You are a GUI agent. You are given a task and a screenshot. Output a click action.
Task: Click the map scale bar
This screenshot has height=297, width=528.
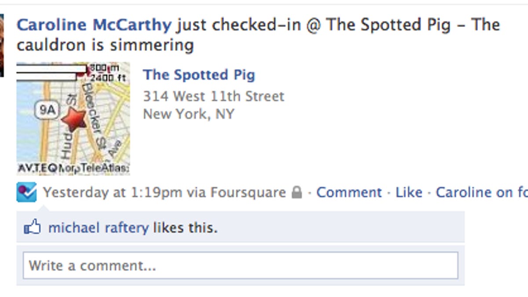click(x=51, y=72)
